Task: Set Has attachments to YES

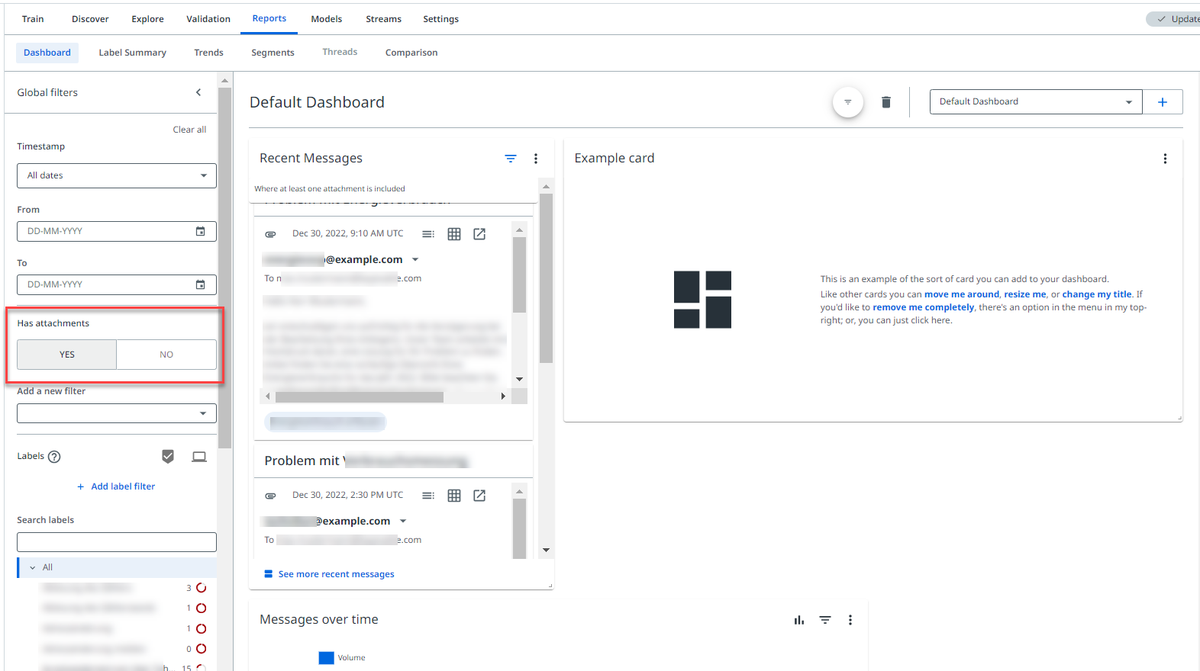Action: [x=67, y=355]
